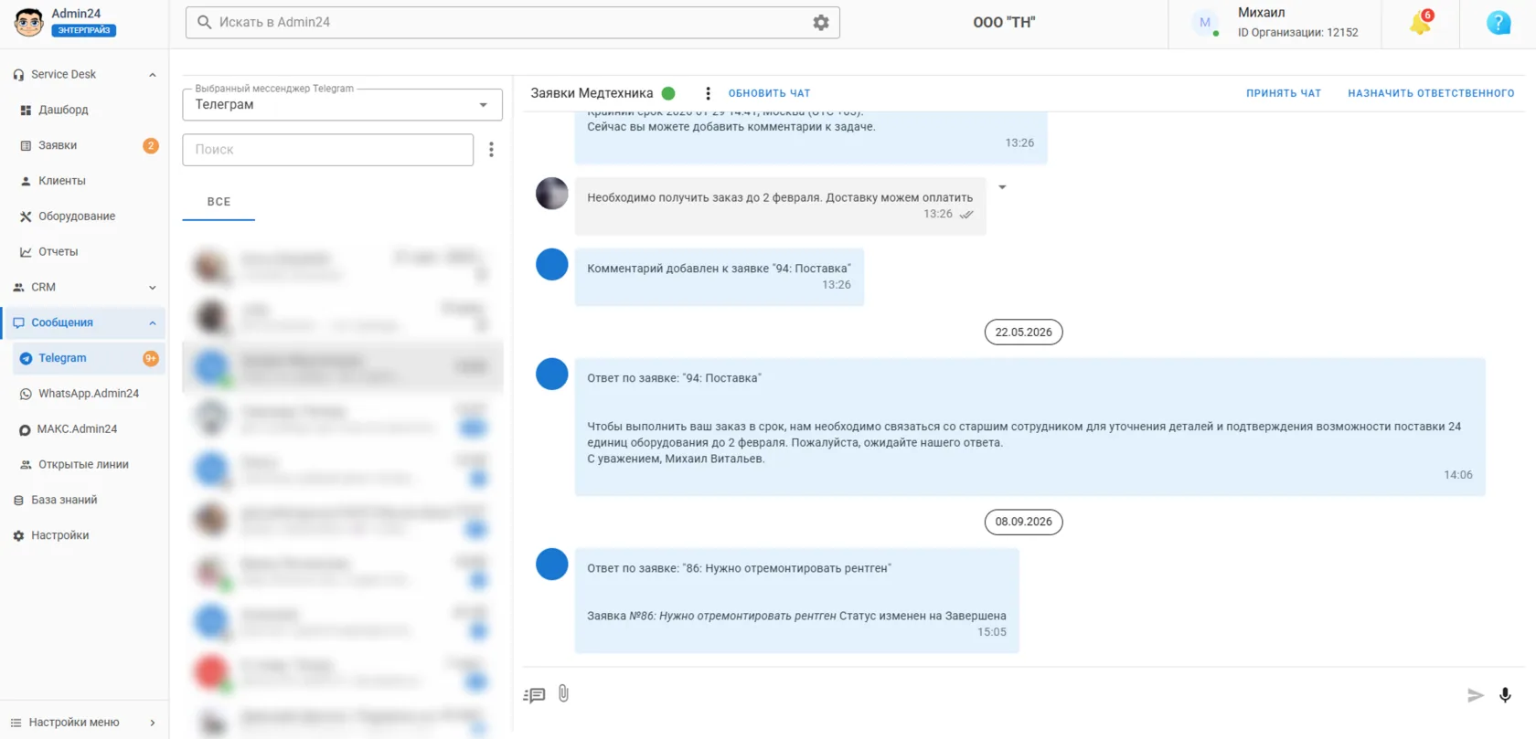Image resolution: width=1536 pixels, height=739 pixels.
Task: Click the 9+ badge on Telegram
Action: click(x=151, y=359)
